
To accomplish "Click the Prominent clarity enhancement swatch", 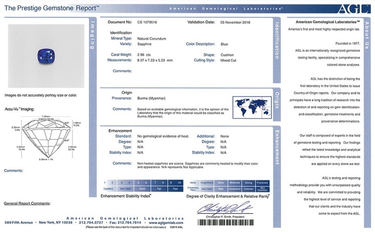I will pos(262,183).
